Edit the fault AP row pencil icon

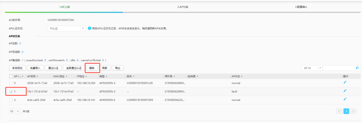pos(345,91)
